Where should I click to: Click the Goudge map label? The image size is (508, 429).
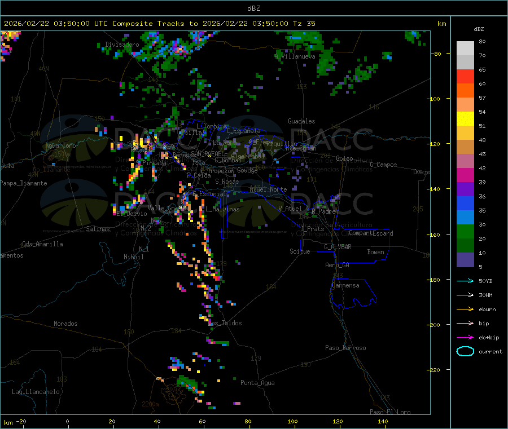pos(247,170)
